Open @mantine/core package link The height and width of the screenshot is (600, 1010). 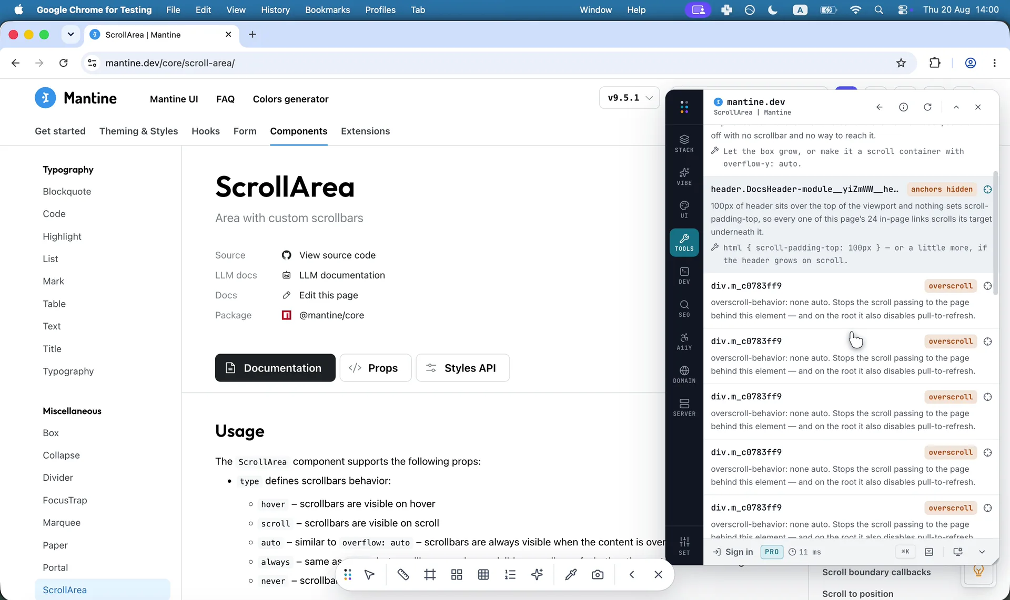331,315
